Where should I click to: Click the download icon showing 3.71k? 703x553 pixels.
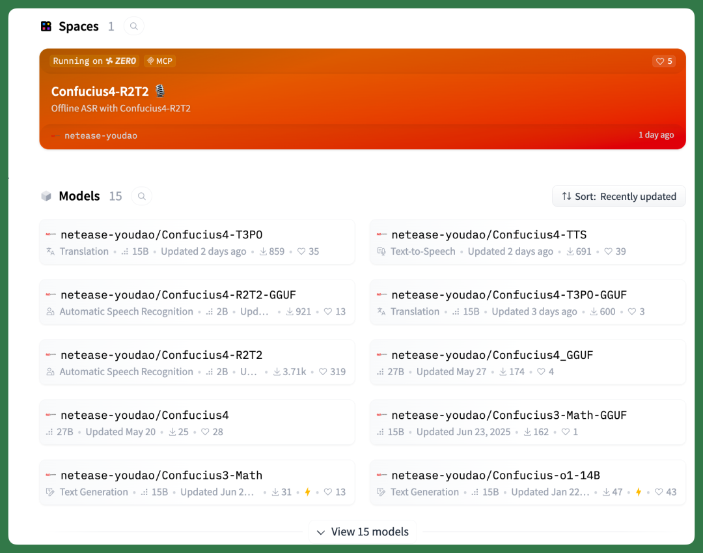277,372
